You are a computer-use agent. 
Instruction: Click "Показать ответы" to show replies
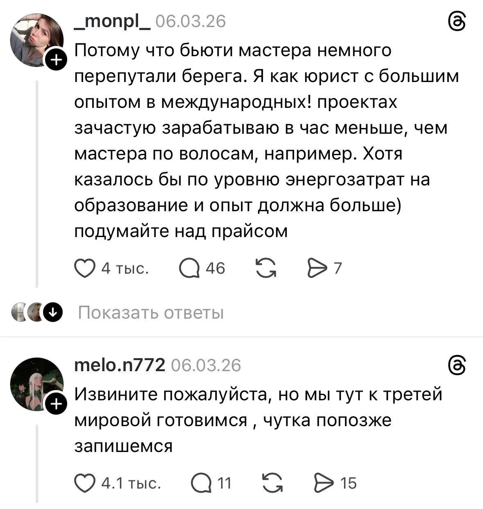151,313
